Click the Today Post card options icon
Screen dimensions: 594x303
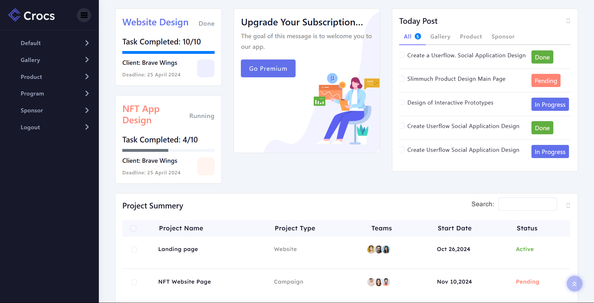(568, 21)
